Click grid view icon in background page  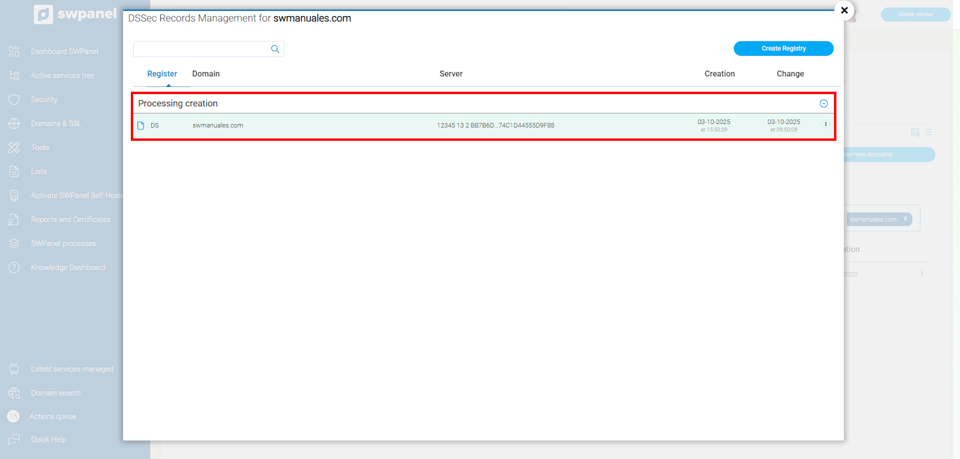(915, 132)
